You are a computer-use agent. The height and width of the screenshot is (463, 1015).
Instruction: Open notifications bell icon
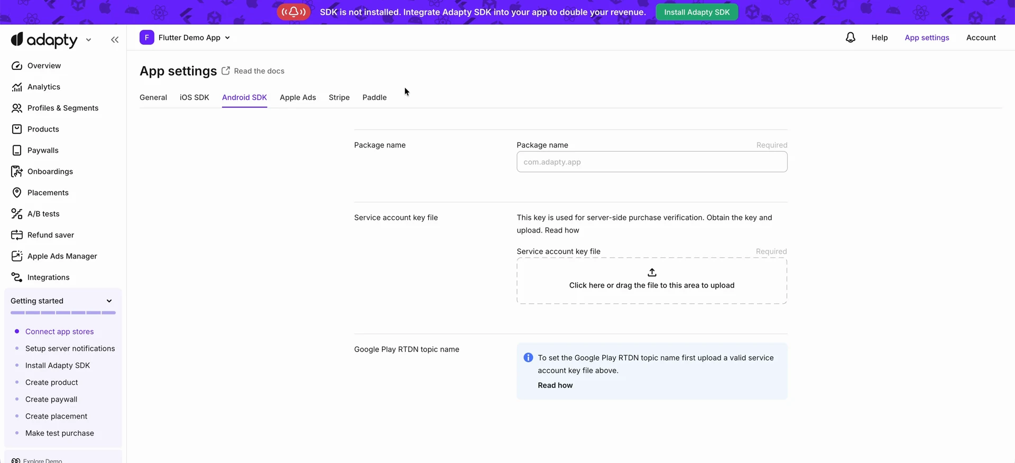tap(850, 38)
